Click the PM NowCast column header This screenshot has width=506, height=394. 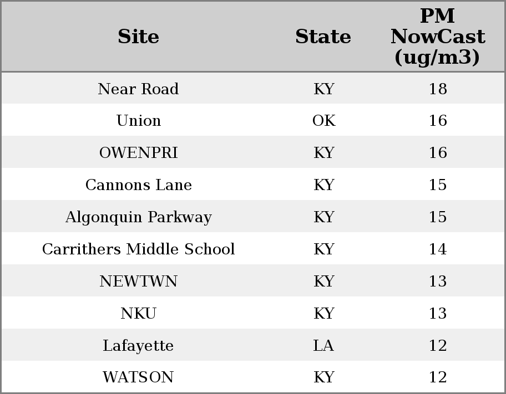[x=437, y=37]
